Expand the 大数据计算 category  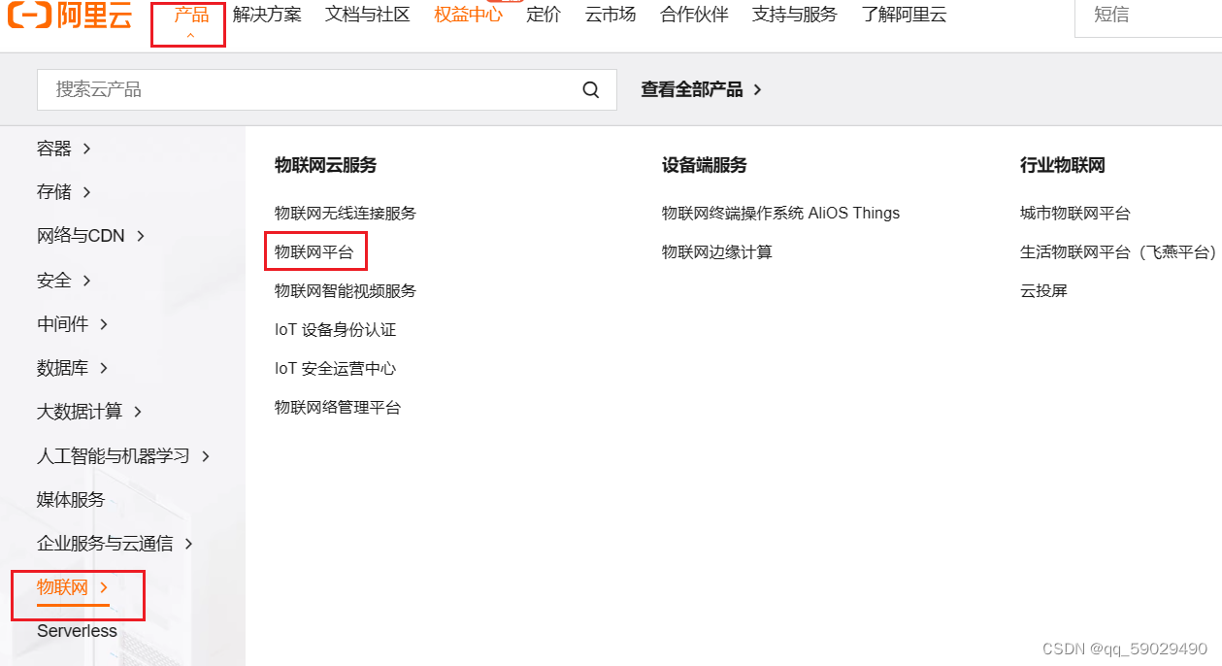[x=89, y=412]
